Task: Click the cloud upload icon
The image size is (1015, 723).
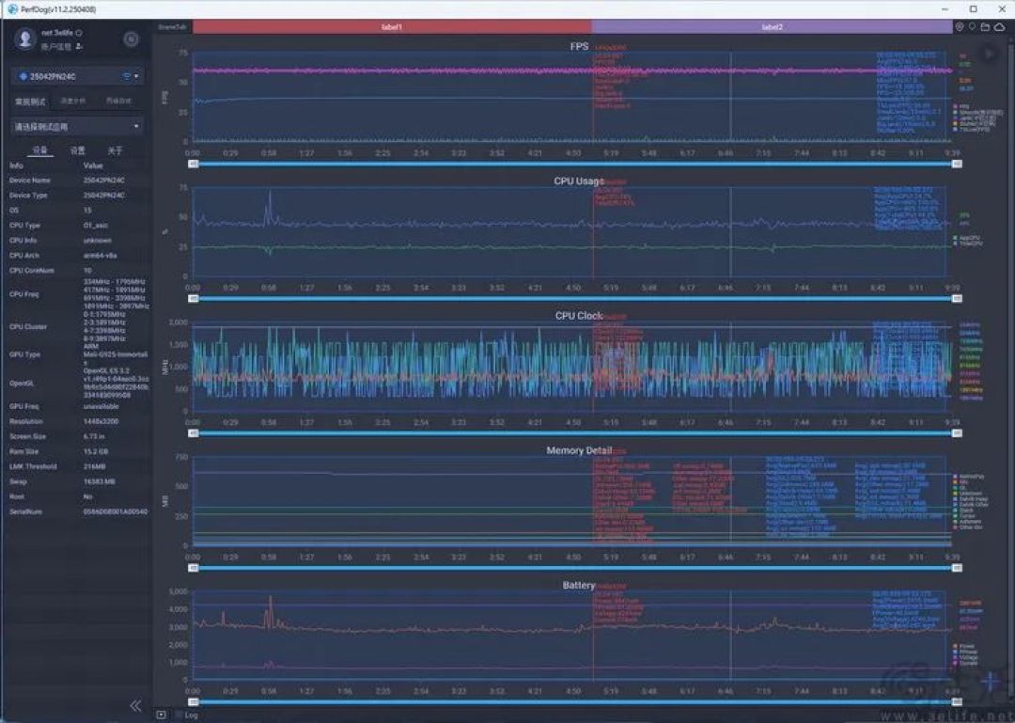Action: [x=999, y=26]
